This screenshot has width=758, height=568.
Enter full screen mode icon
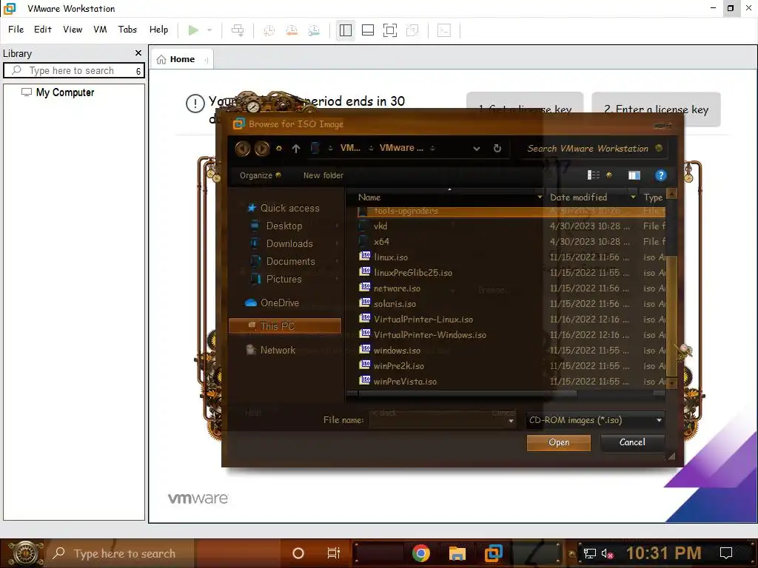click(x=389, y=30)
